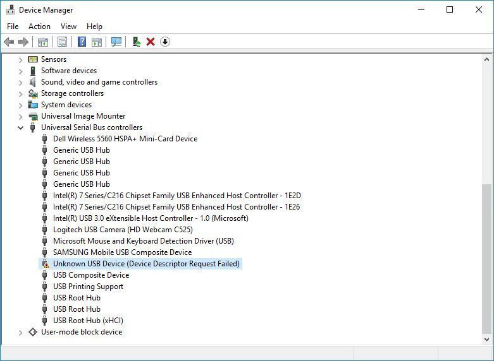Expand the Storage controllers node
Image resolution: width=494 pixels, height=361 pixels.
pyautogui.click(x=20, y=93)
